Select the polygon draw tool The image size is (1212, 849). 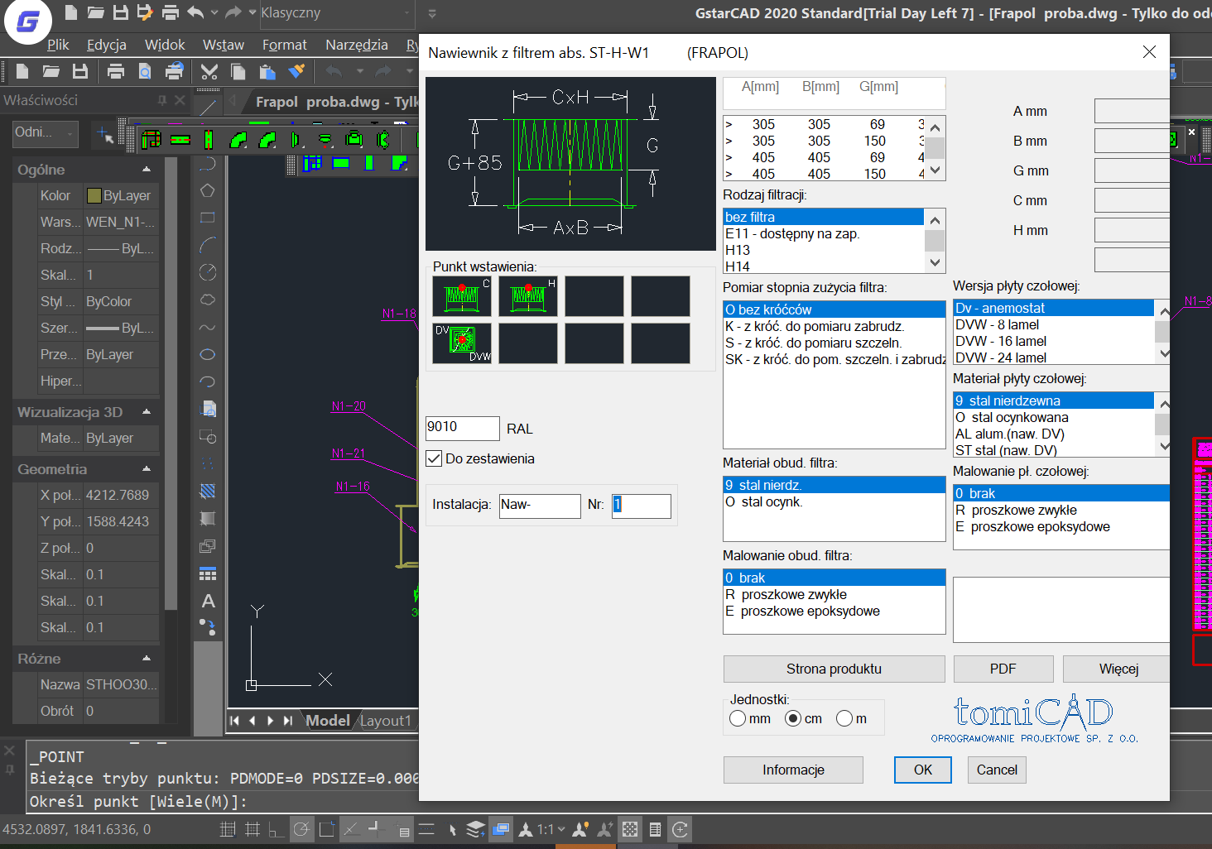208,190
